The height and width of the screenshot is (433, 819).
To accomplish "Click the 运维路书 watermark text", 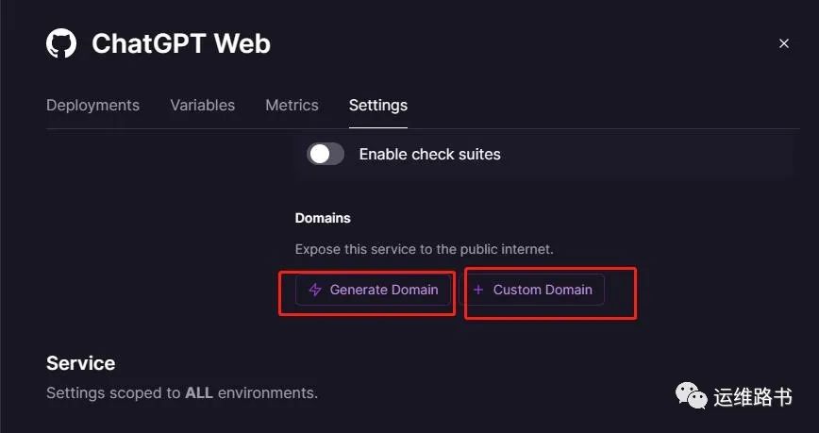I will [752, 397].
